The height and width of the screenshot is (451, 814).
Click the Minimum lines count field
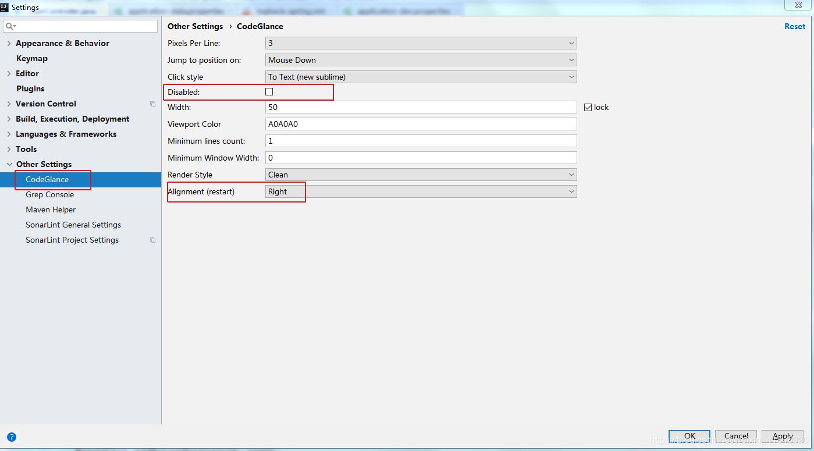(x=421, y=141)
